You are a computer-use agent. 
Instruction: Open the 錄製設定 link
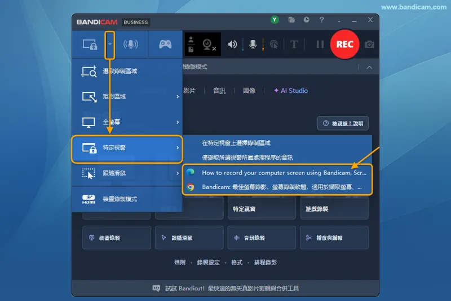208,262
